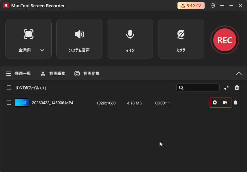247x172 pixels.
Task: Click the 動画編集 scissors icon
Action: pos(43,74)
